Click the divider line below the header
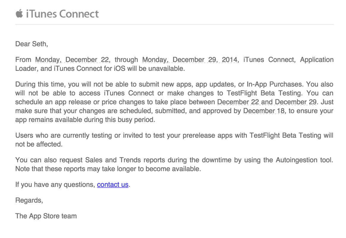The height and width of the screenshot is (238, 346). 174,24
